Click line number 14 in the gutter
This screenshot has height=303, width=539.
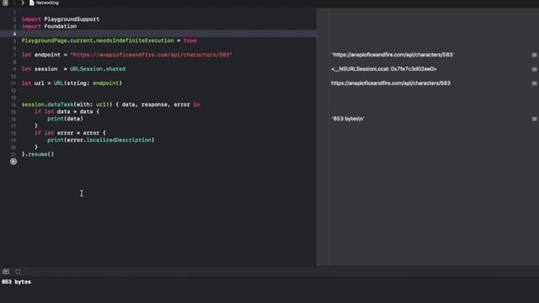[13, 104]
